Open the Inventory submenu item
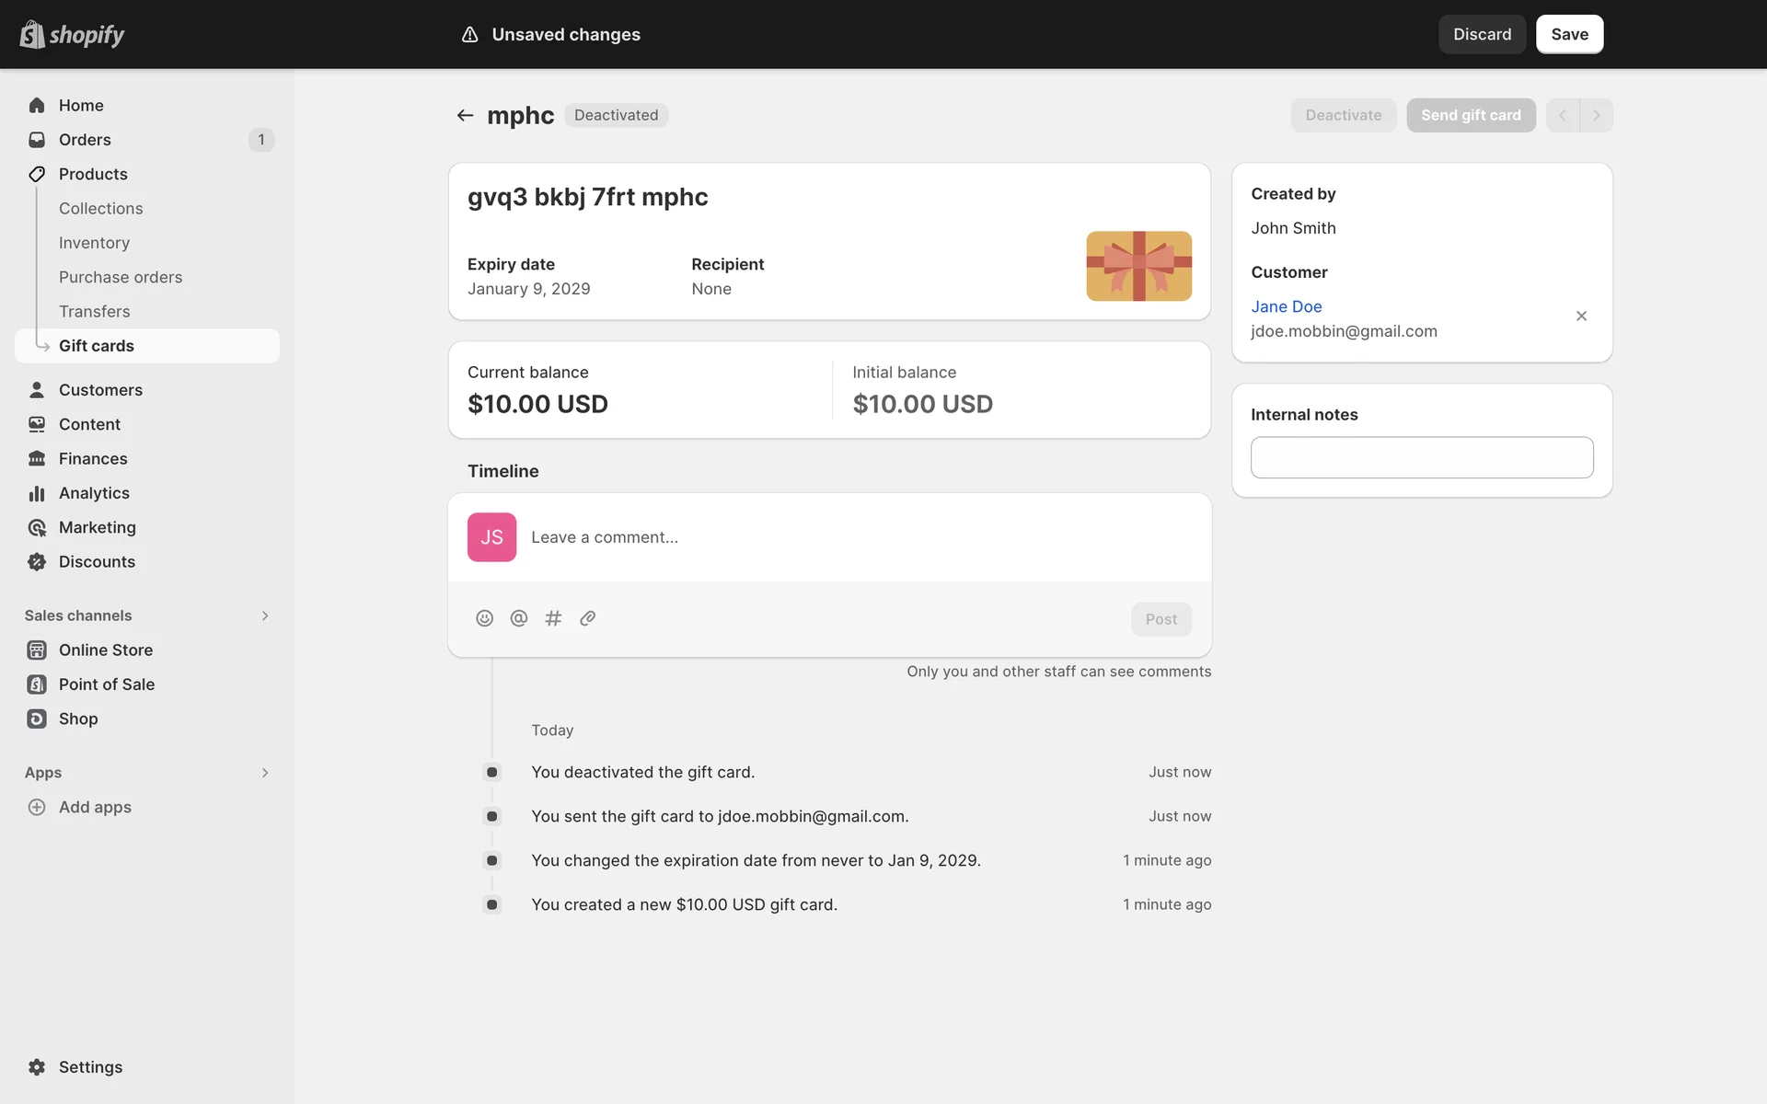1767x1104 pixels. coord(94,243)
